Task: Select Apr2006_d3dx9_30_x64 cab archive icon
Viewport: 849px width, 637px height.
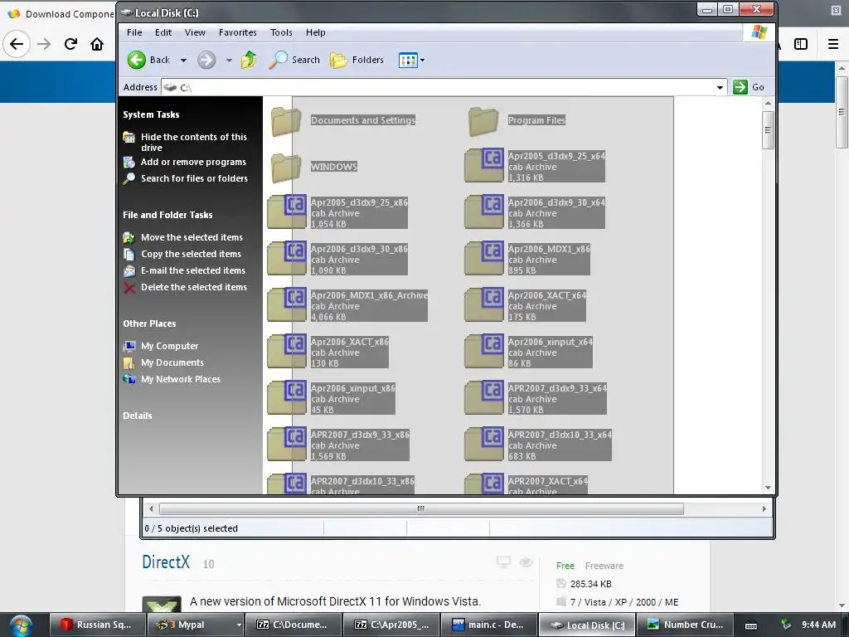Action: tap(484, 212)
